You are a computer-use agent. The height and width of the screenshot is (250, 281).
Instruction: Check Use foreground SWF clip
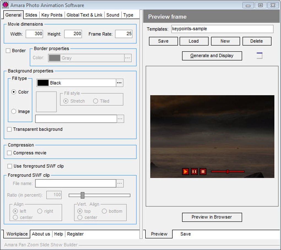pyautogui.click(x=10, y=166)
